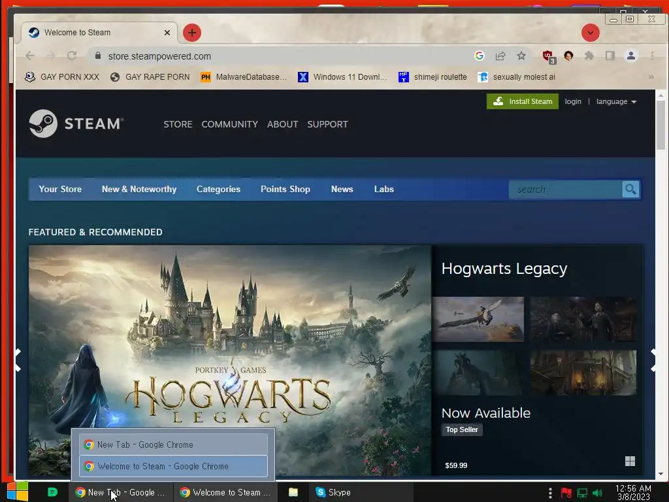Viewport: 669px width, 502px height.
Task: Reload the Steam store page
Action: coord(72,56)
